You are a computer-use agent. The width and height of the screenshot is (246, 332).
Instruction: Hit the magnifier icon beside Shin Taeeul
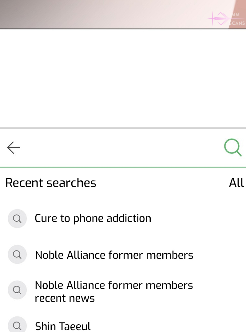[17, 325]
